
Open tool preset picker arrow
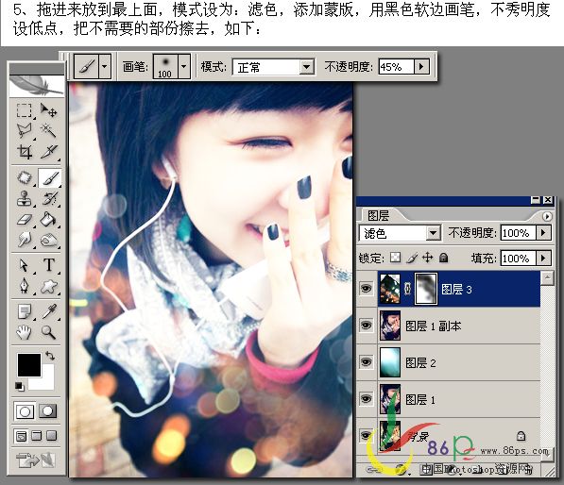click(105, 66)
